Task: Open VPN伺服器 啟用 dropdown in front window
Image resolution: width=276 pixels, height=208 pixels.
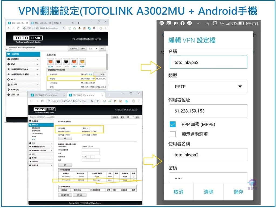Action: (85, 128)
